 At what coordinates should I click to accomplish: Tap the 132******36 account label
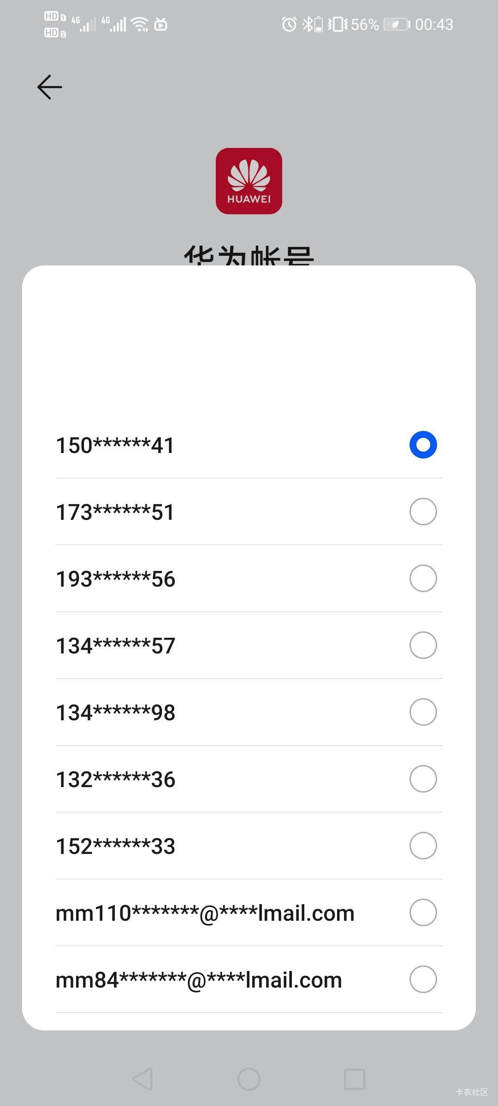click(x=115, y=779)
